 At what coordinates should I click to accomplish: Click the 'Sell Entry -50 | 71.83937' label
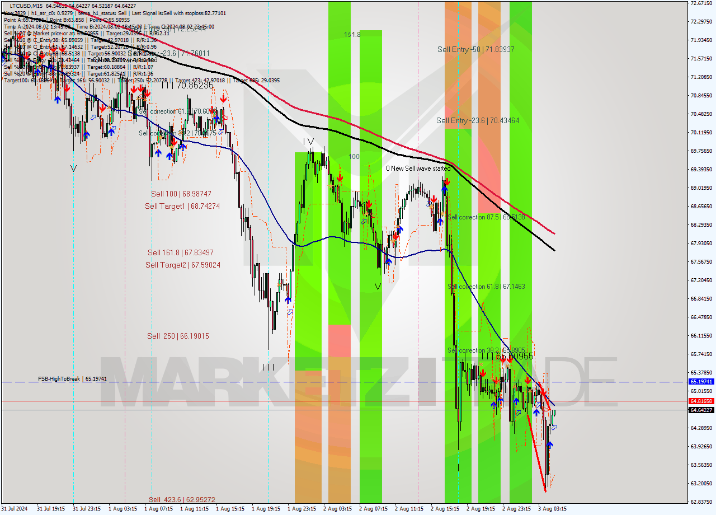click(476, 49)
